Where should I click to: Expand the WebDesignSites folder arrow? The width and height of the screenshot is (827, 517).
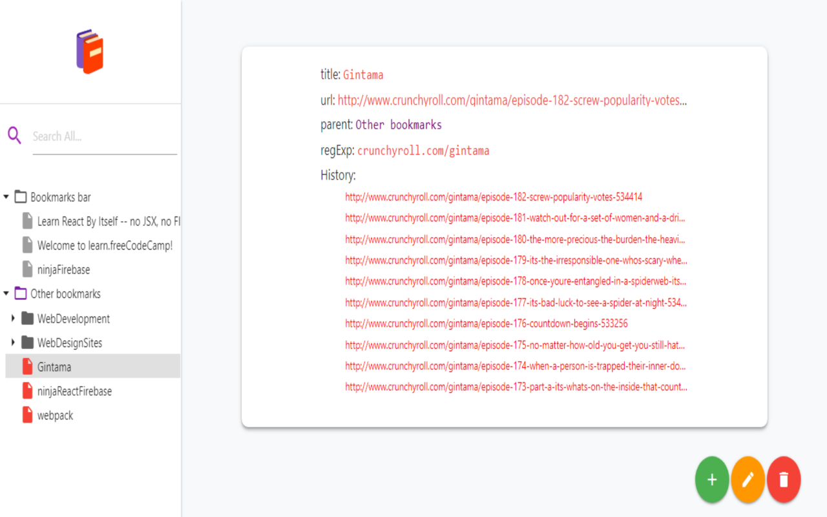(x=13, y=343)
